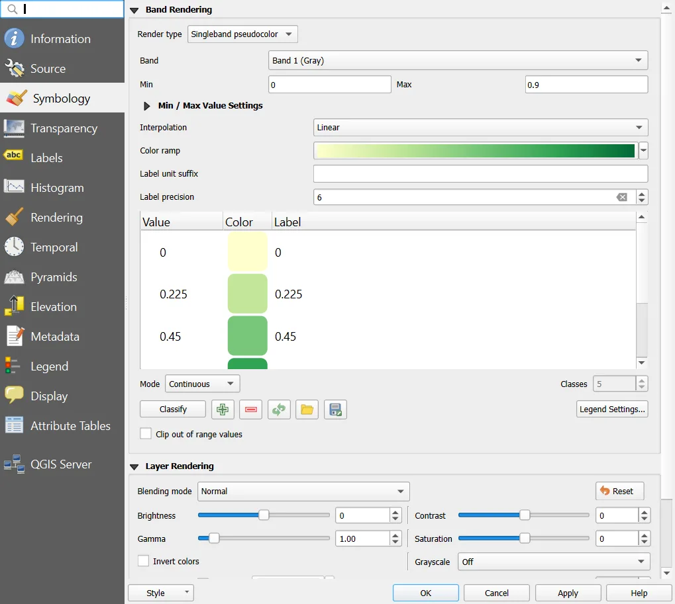675x604 pixels.
Task: Open the Grayscale Off dropdown
Action: pos(554,562)
